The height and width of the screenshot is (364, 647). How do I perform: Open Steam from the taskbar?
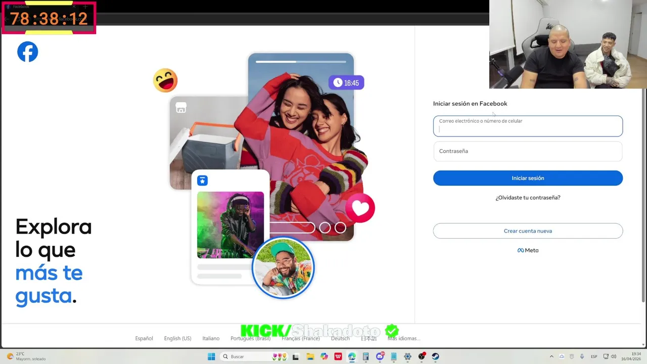click(x=435, y=356)
